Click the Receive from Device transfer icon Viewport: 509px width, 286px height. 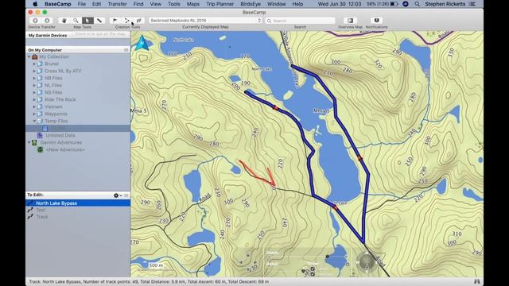pyautogui.click(x=47, y=21)
